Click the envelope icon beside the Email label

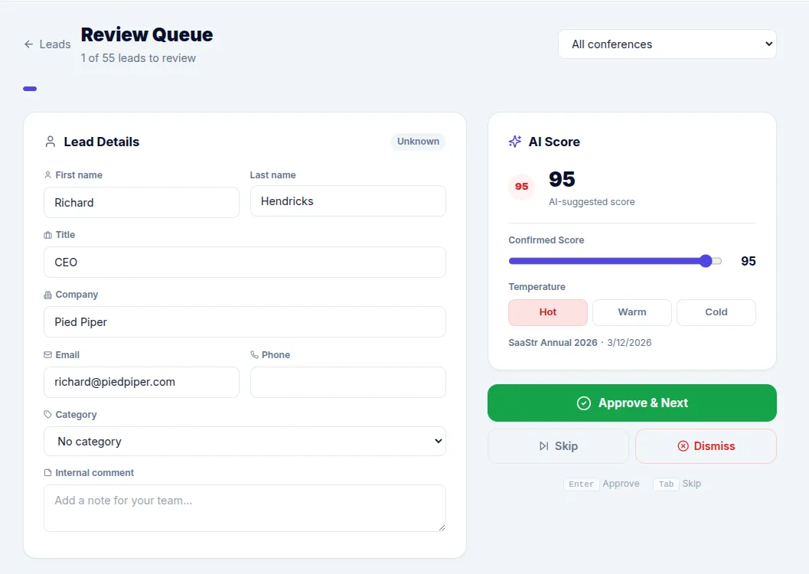pyautogui.click(x=48, y=355)
